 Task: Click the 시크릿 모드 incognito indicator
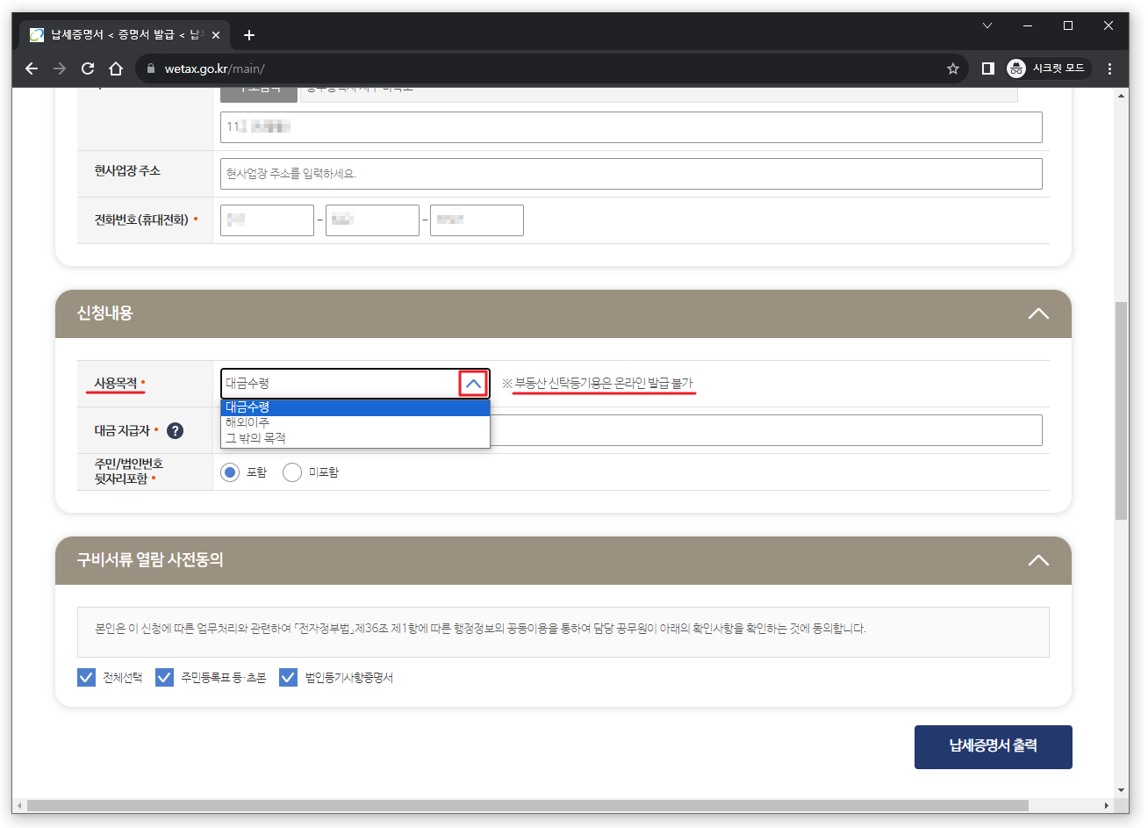point(1048,68)
